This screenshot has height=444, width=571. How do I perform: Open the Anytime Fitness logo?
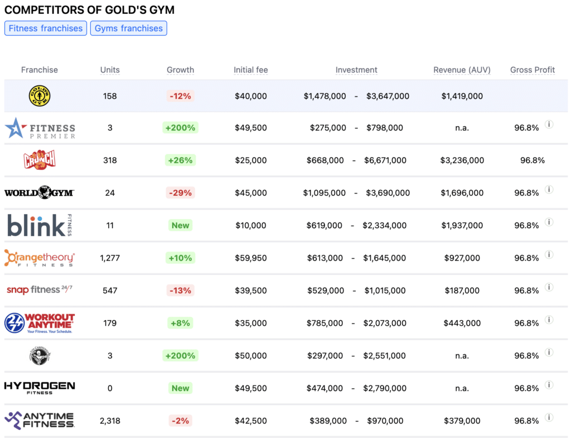point(40,421)
